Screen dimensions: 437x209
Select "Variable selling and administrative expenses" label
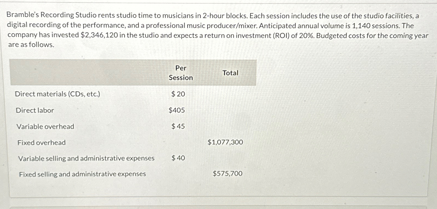point(86,158)
